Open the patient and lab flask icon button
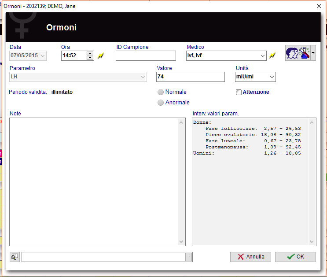Viewport: 327px width, 277px height. tap(298, 53)
